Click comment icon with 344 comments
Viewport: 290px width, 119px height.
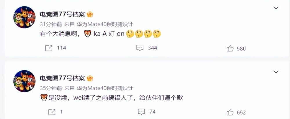coord(140,48)
